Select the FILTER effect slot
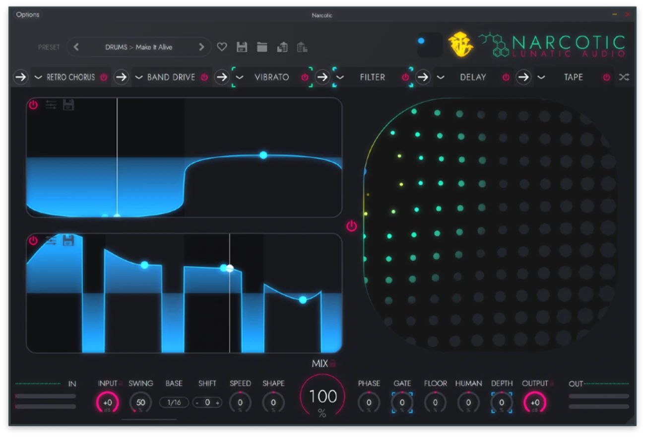Image resolution: width=645 pixels, height=437 pixels. (x=373, y=77)
